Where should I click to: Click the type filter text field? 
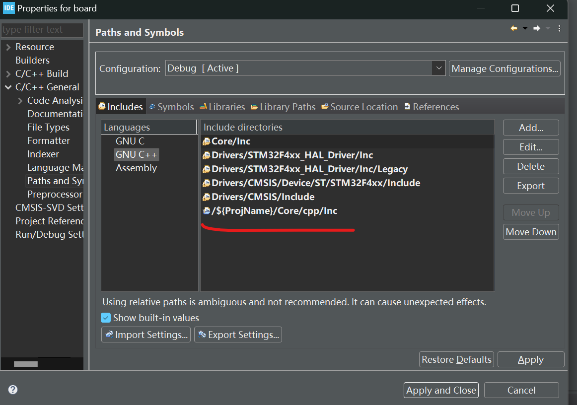(42, 30)
